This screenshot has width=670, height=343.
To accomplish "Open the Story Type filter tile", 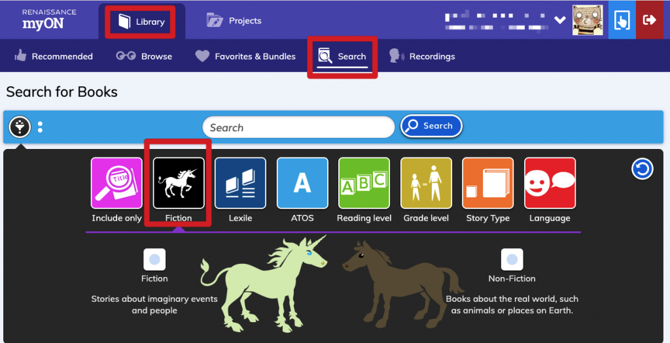I will click(488, 183).
